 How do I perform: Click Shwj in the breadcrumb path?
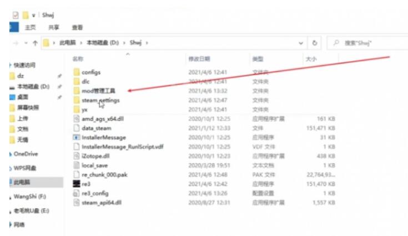click(135, 43)
